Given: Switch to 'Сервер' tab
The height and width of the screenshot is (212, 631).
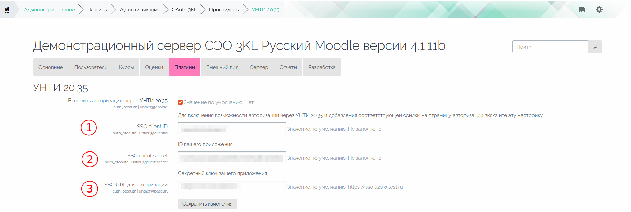Looking at the screenshot, I should coord(259,67).
